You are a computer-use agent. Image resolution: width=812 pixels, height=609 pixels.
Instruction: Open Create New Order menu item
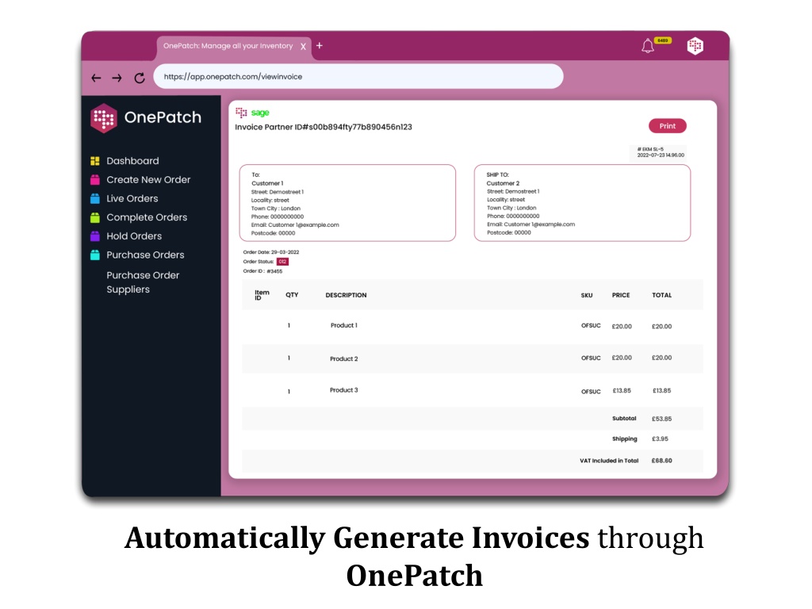(148, 180)
